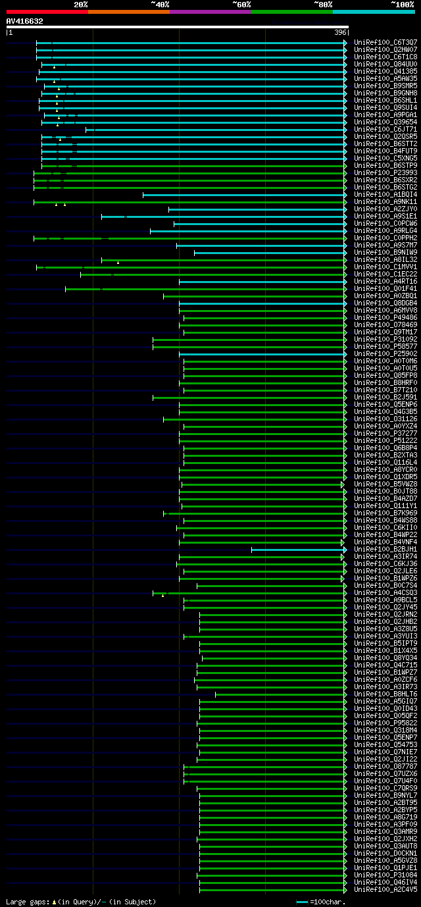
Task: Click the red ~20% legend color segment
Action: (x=47, y=12)
